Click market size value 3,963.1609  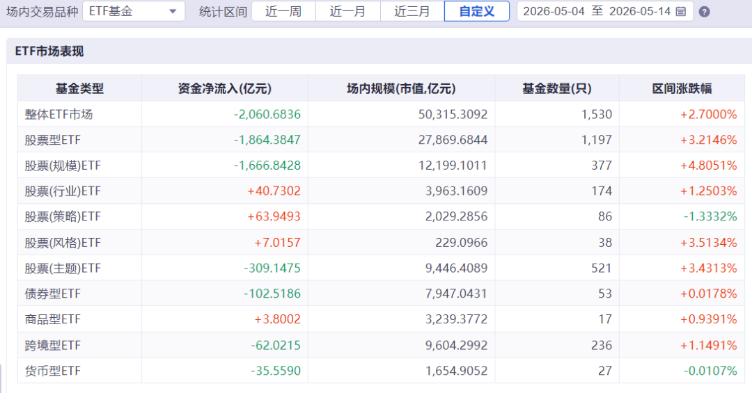tap(457, 191)
